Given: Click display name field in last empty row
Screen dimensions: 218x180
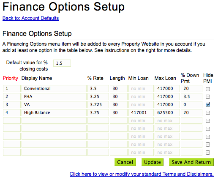Looking at the screenshot, I should click(x=54, y=153).
